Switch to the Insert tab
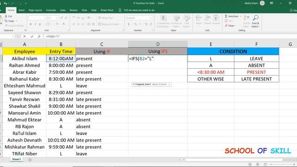This screenshot has height=167, width=297. pyautogui.click(x=21, y=10)
